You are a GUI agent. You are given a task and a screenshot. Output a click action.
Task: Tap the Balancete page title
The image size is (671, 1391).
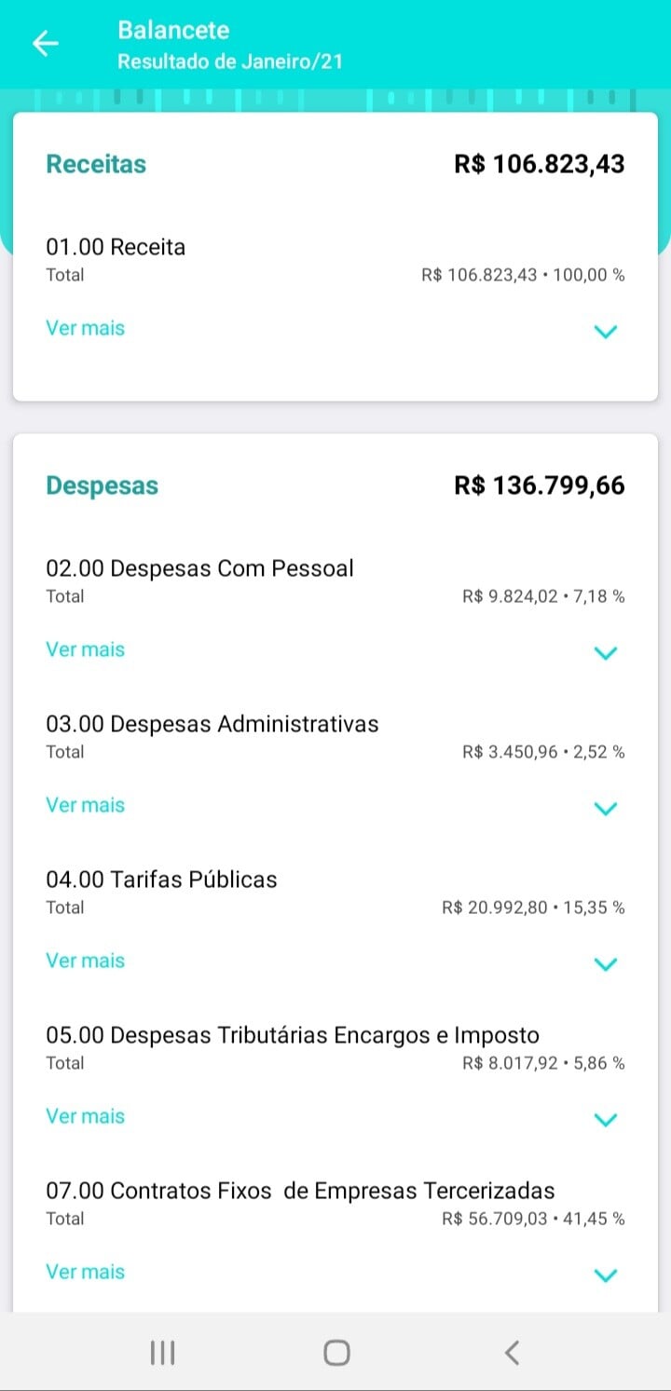pos(173,30)
